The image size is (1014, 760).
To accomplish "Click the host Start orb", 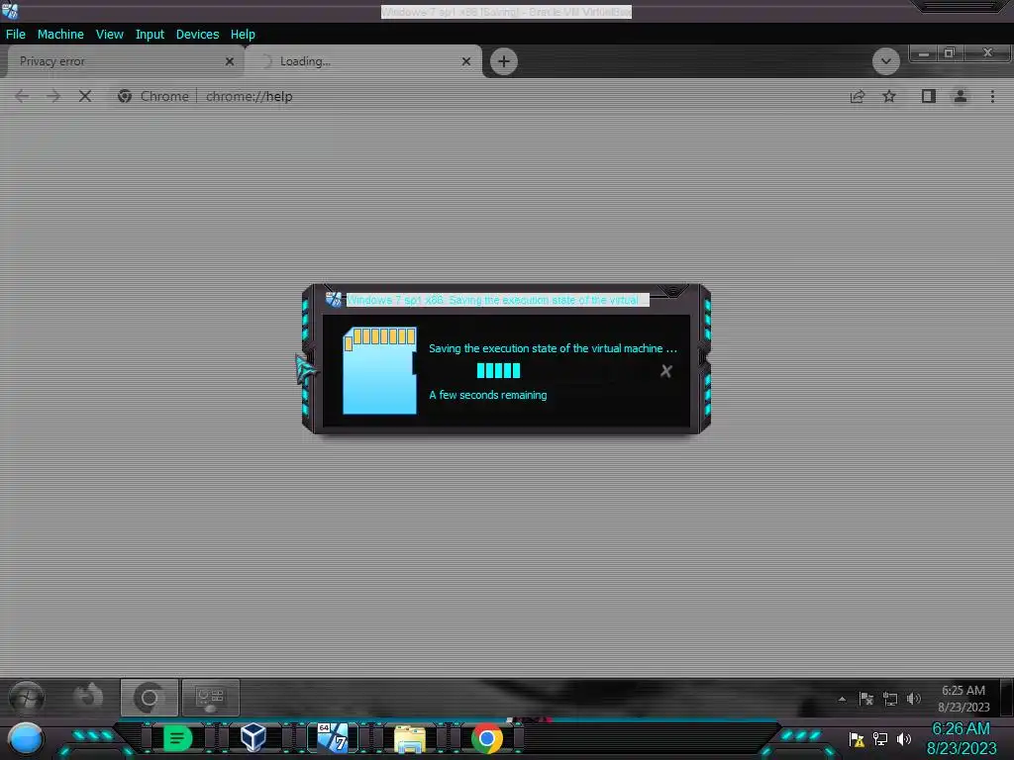I will click(x=27, y=738).
